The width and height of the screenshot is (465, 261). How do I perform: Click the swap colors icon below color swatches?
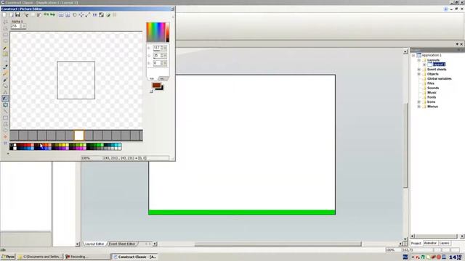pyautogui.click(x=152, y=91)
